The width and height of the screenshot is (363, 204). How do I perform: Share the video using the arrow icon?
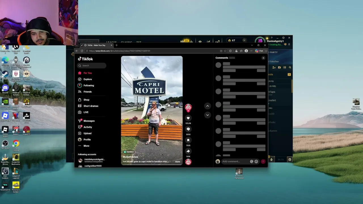(x=188, y=151)
